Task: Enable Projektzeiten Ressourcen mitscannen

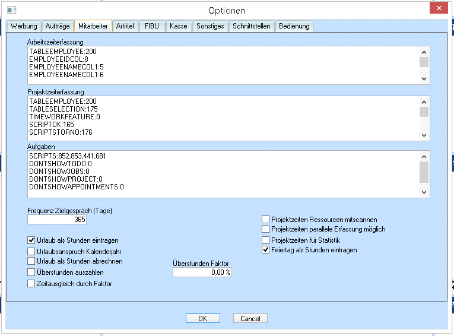Action: [x=266, y=220]
